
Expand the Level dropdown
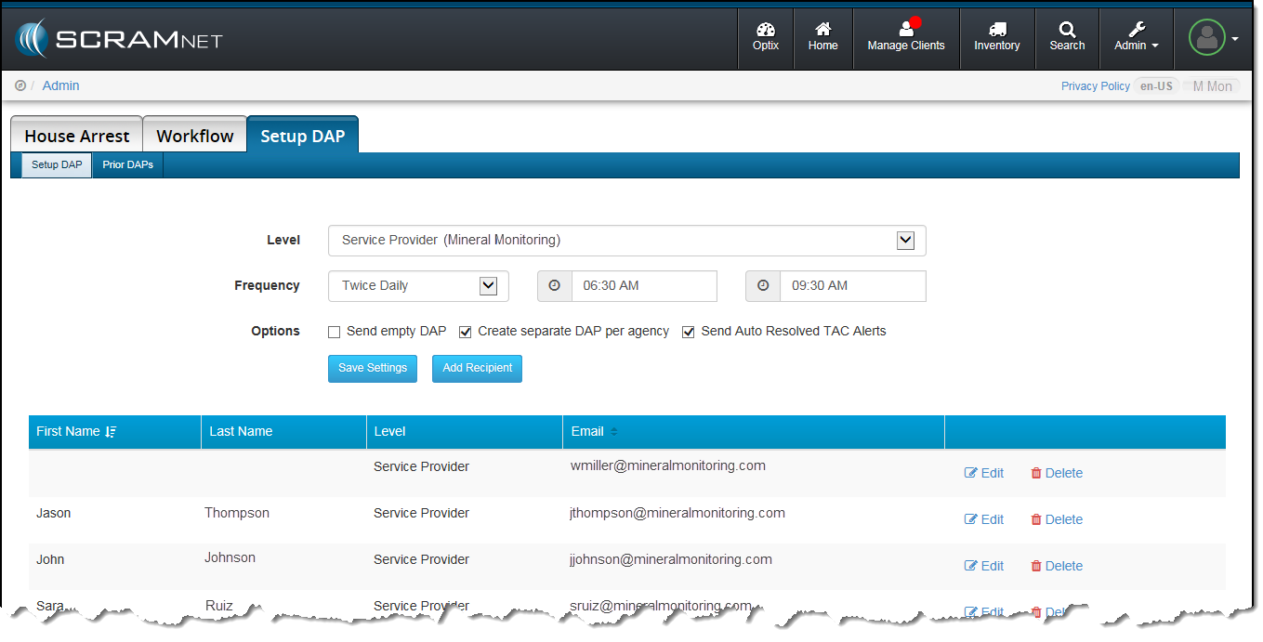coord(905,241)
